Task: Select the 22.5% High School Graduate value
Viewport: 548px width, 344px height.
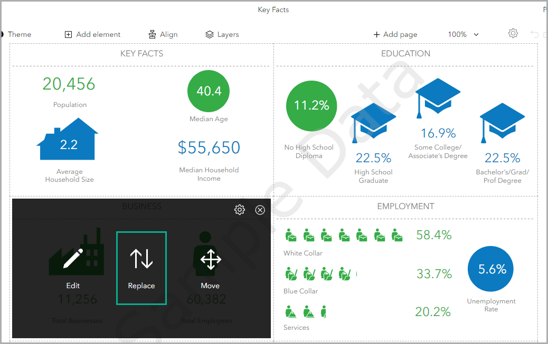Action: (373, 158)
